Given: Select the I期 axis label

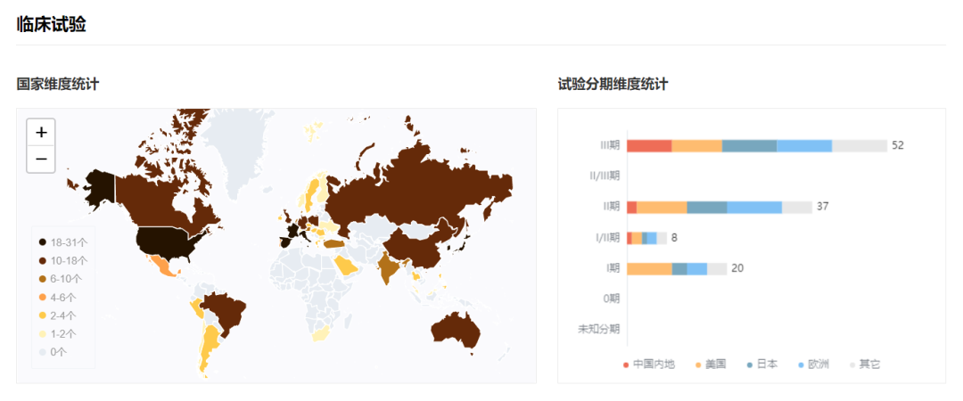Looking at the screenshot, I should tap(613, 268).
